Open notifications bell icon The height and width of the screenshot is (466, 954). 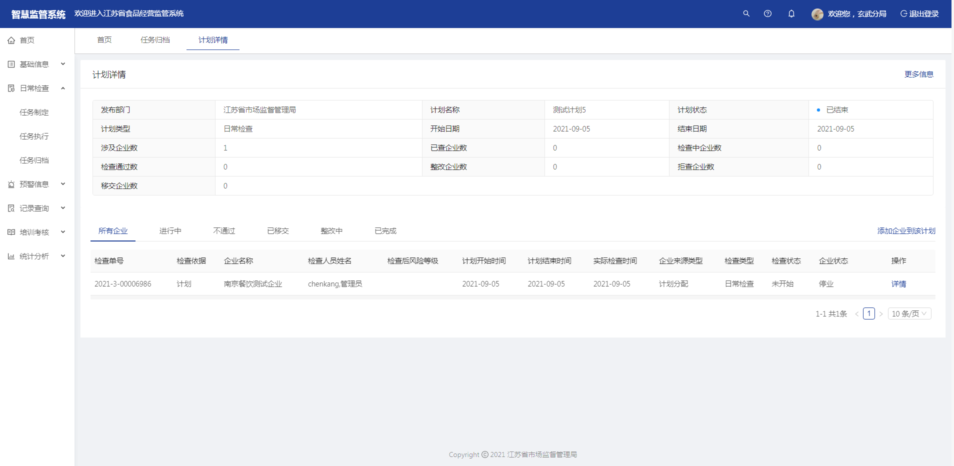(791, 13)
